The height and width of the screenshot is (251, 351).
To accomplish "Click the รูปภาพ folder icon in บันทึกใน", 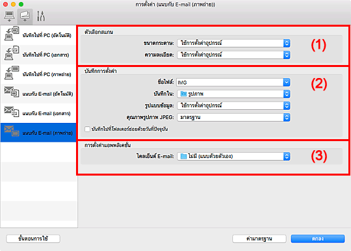I will coord(183,94).
